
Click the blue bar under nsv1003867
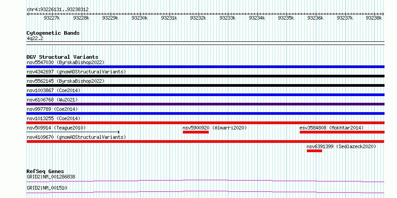(x=205, y=95)
